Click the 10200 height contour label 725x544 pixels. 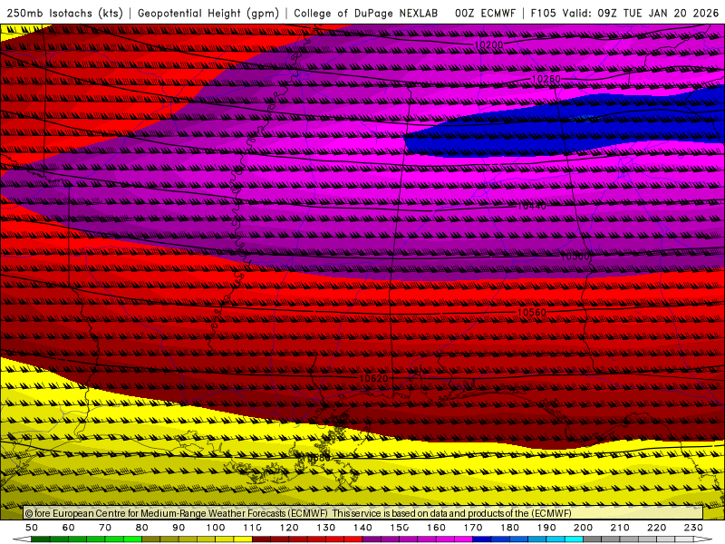coord(488,44)
